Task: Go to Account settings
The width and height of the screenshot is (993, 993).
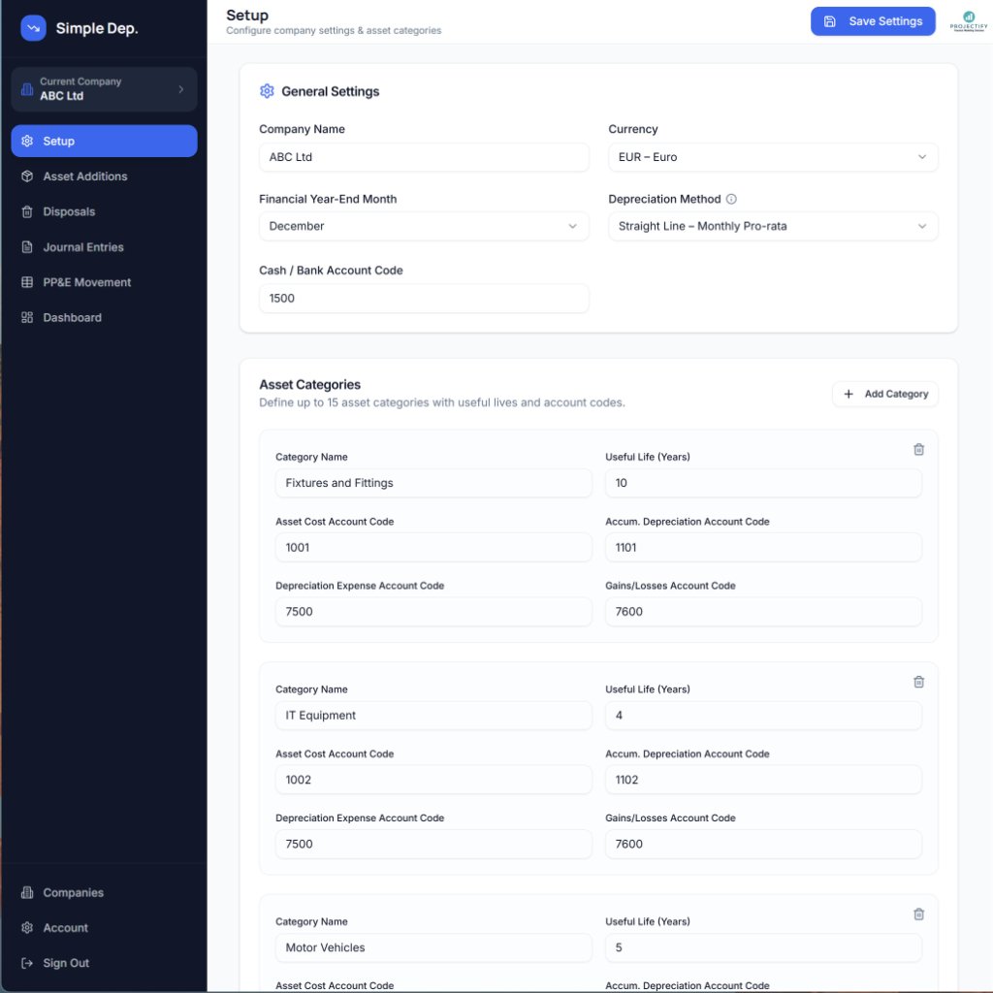Action: (x=105, y=928)
